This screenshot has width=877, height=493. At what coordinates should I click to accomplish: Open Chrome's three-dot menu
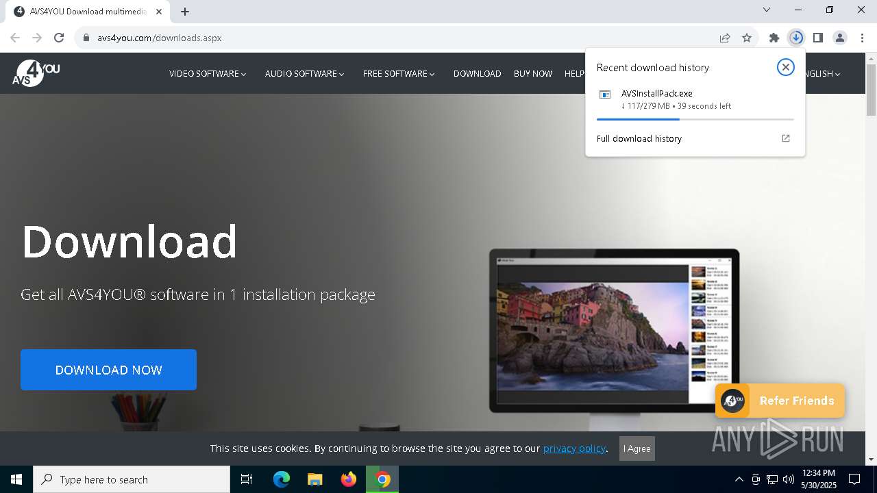(x=862, y=38)
